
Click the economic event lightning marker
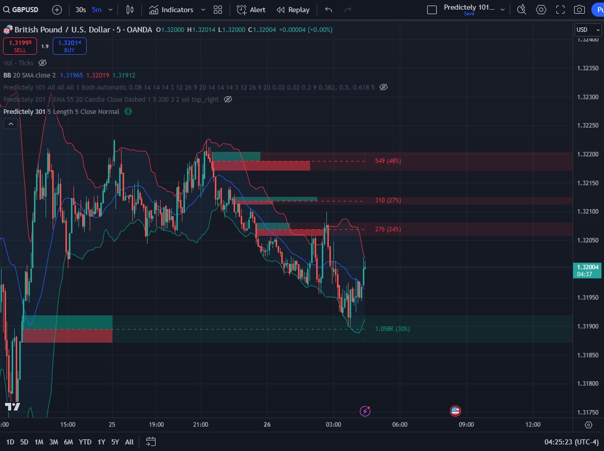tap(365, 411)
